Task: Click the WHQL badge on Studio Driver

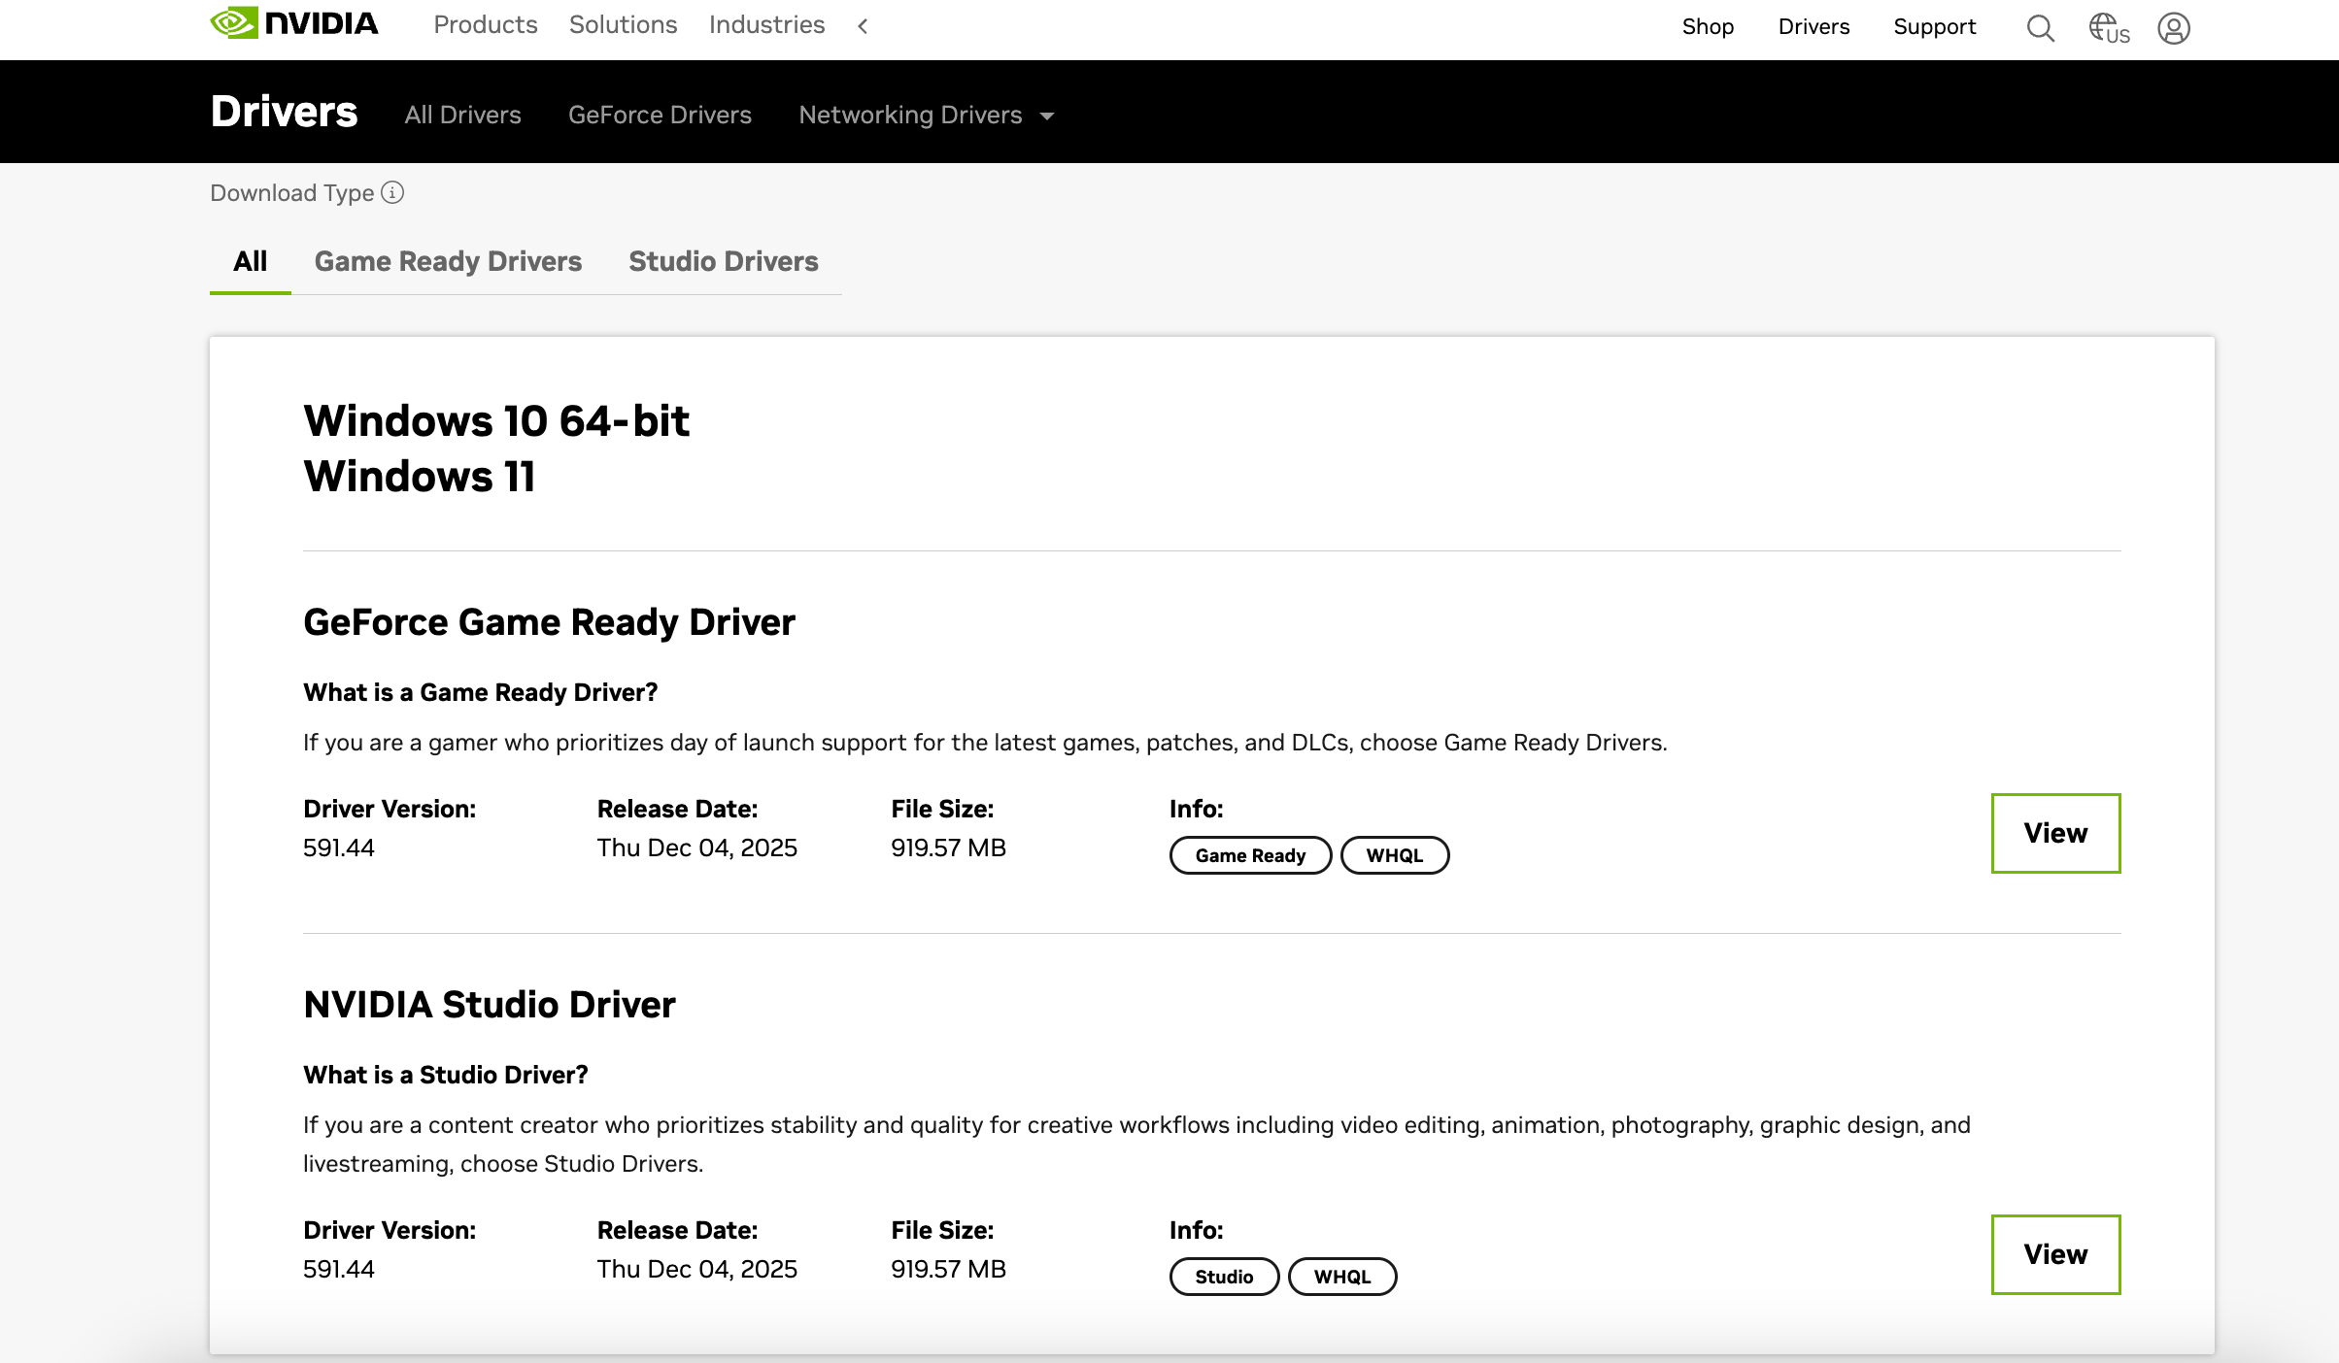Action: pyautogui.click(x=1342, y=1277)
